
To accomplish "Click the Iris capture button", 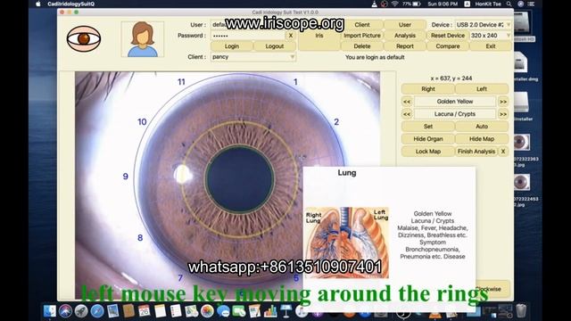I will click(319, 36).
